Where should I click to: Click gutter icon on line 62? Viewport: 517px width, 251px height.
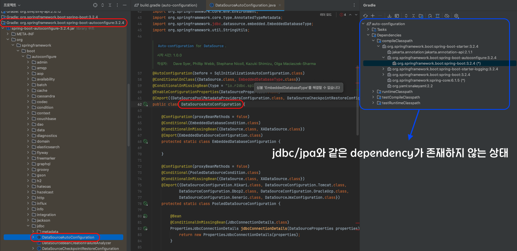click(145, 104)
